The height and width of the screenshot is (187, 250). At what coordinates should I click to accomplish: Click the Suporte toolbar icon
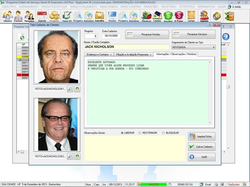pos(204,16)
